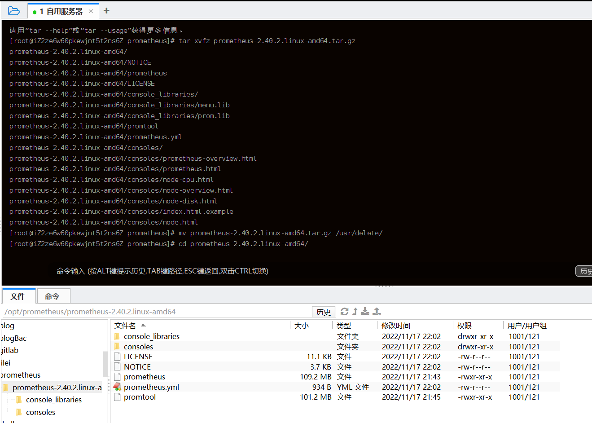
Task: Click the LICENSE file icon
Action: pos(117,357)
